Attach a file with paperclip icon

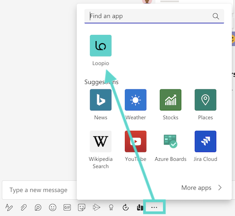[23, 207]
